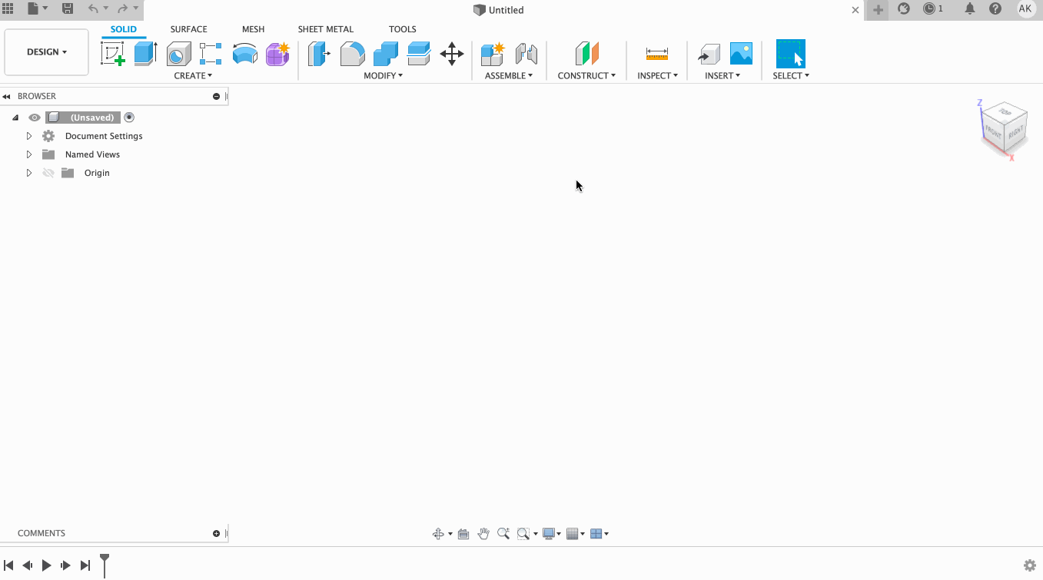
Task: Select the Offset Face tool
Action: [419, 53]
